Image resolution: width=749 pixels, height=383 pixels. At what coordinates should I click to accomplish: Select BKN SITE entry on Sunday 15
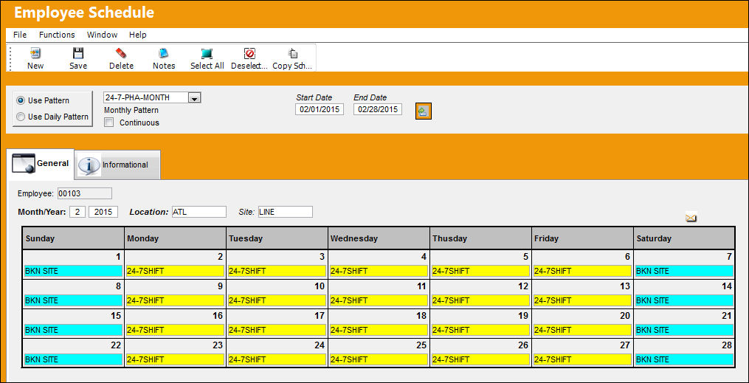[x=73, y=330]
